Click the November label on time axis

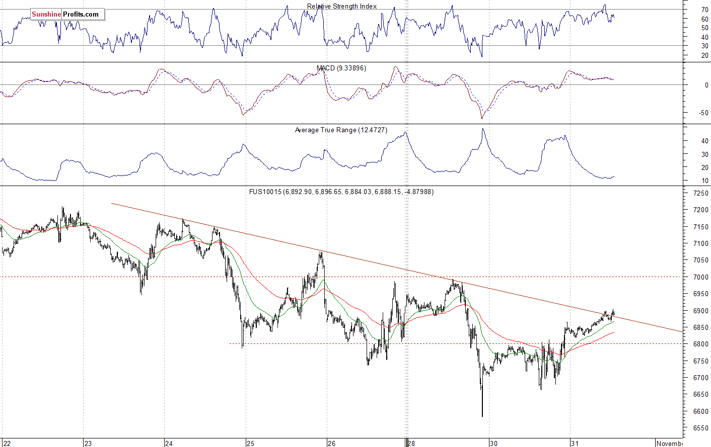670,443
